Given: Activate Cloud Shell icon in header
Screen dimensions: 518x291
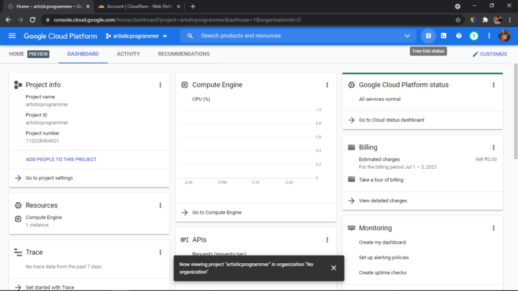Looking at the screenshot, I should pyautogui.click(x=444, y=36).
